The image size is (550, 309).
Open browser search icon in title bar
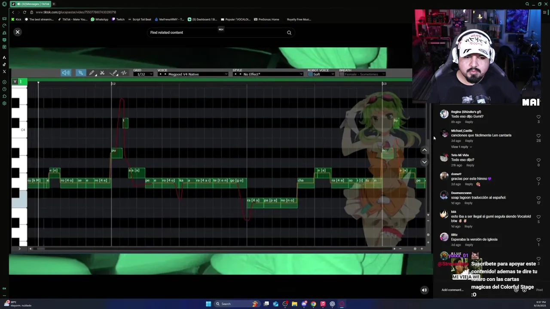527,4
